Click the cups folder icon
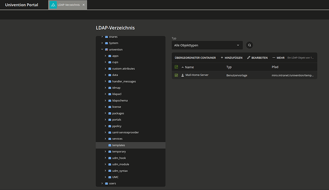Screen dimensions: 329x190 point(110,62)
